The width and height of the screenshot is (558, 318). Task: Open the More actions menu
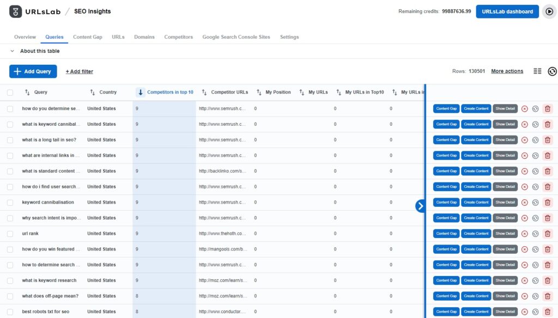[x=507, y=71]
